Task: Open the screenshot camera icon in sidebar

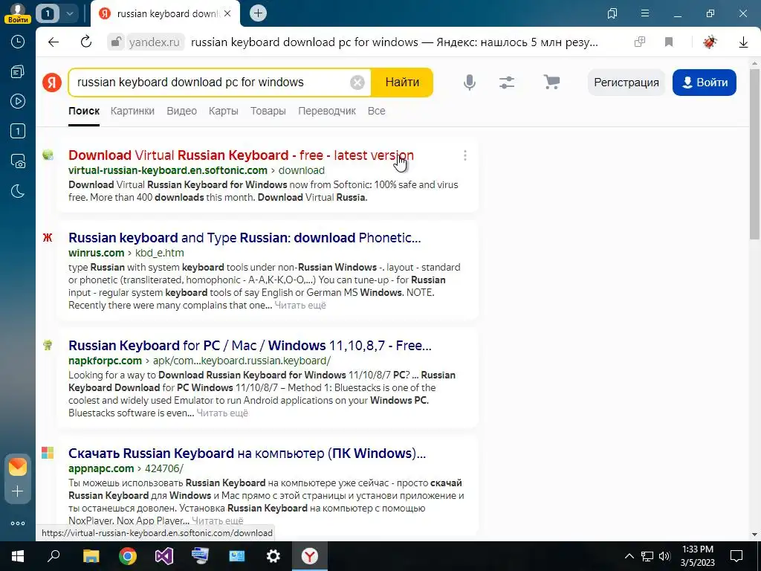Action: (x=18, y=161)
